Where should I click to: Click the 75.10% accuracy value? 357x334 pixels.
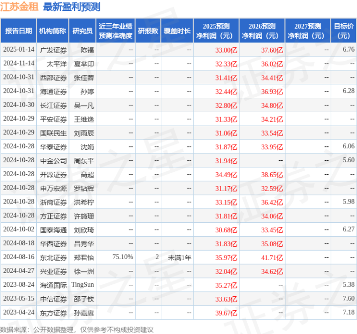pos(123,257)
